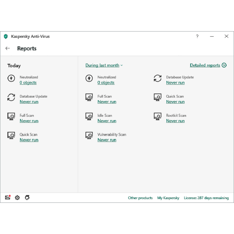Click the Kaspersky shield logo in title bar

tap(6, 36)
